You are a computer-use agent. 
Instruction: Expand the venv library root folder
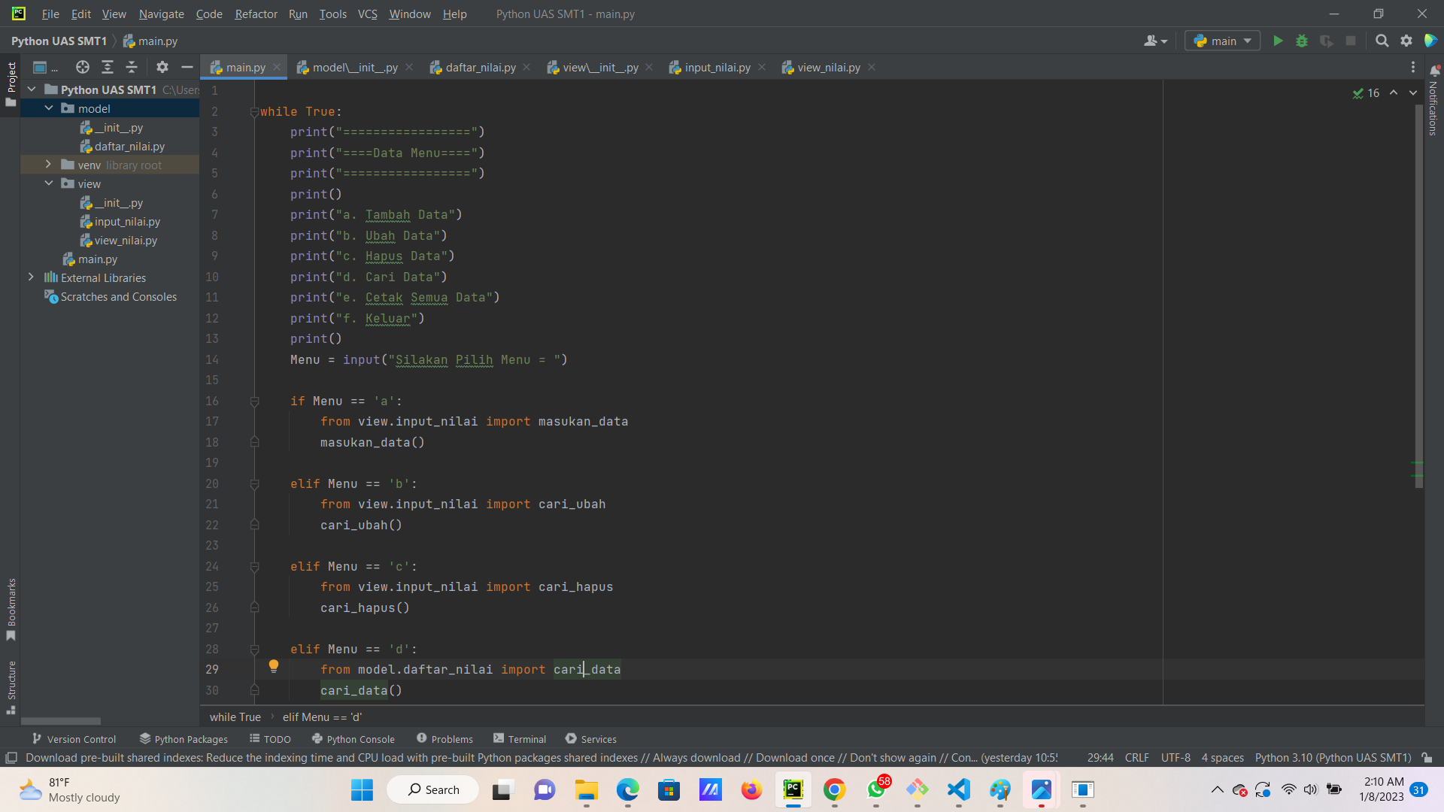[48, 165]
